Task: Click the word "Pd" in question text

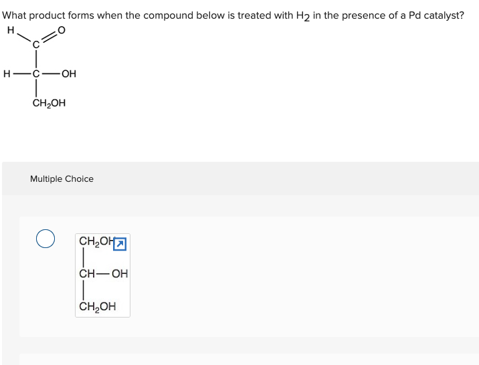Action: (415, 15)
